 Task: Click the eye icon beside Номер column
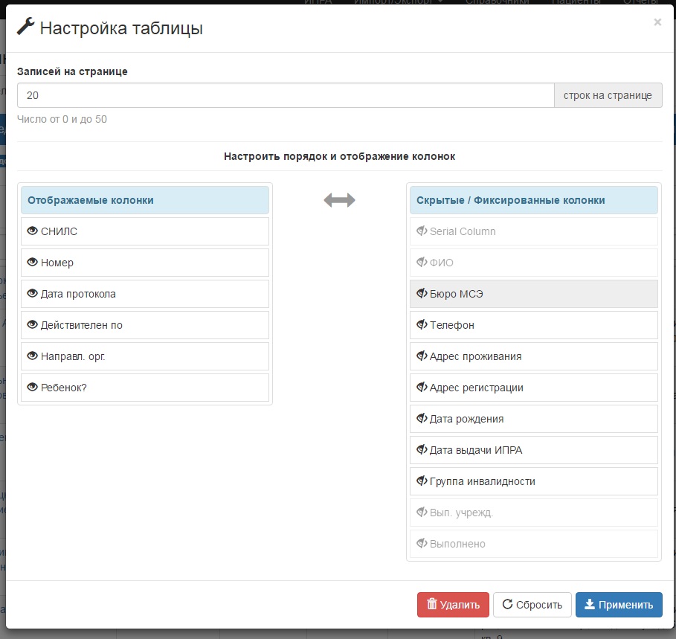(32, 263)
